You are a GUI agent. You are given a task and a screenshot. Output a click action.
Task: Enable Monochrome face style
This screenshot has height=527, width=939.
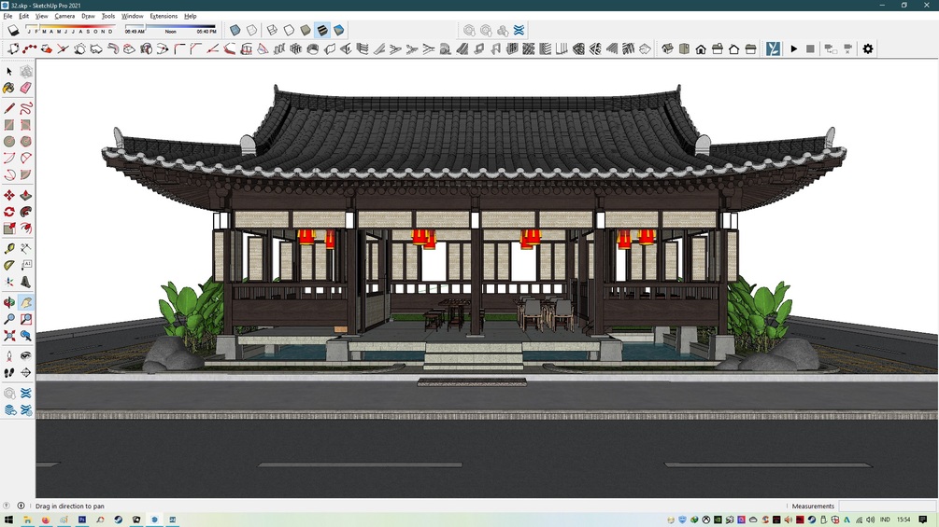point(339,30)
